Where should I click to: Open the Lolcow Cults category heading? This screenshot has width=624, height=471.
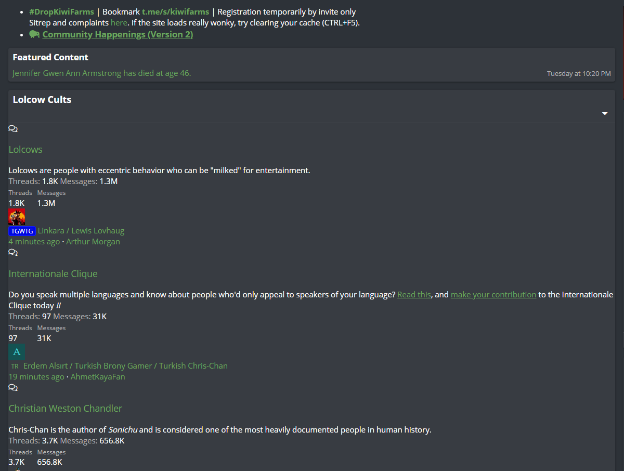tap(42, 100)
